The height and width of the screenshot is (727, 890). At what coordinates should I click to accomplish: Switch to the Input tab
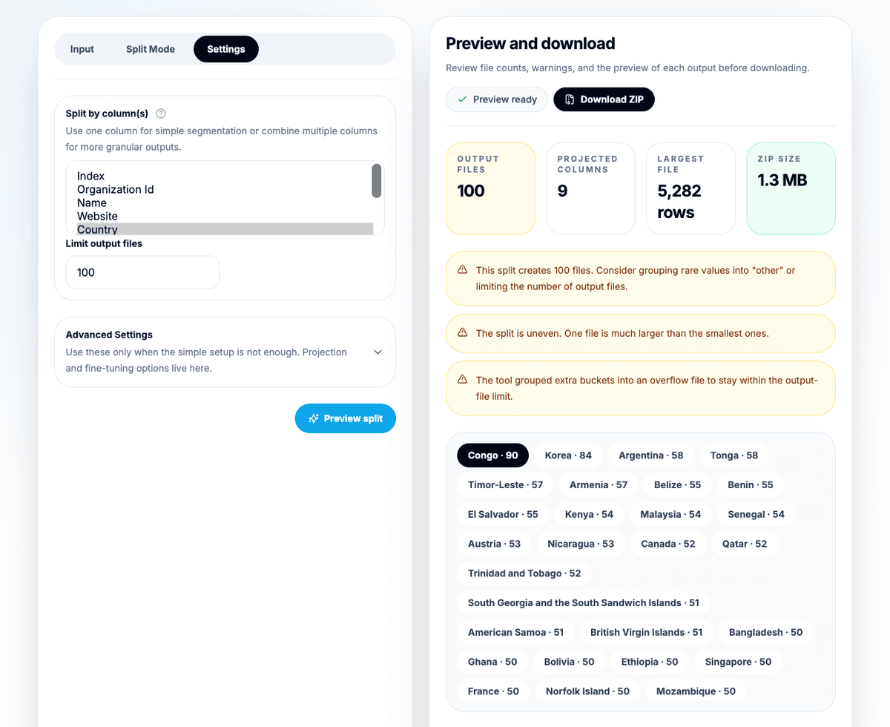82,49
